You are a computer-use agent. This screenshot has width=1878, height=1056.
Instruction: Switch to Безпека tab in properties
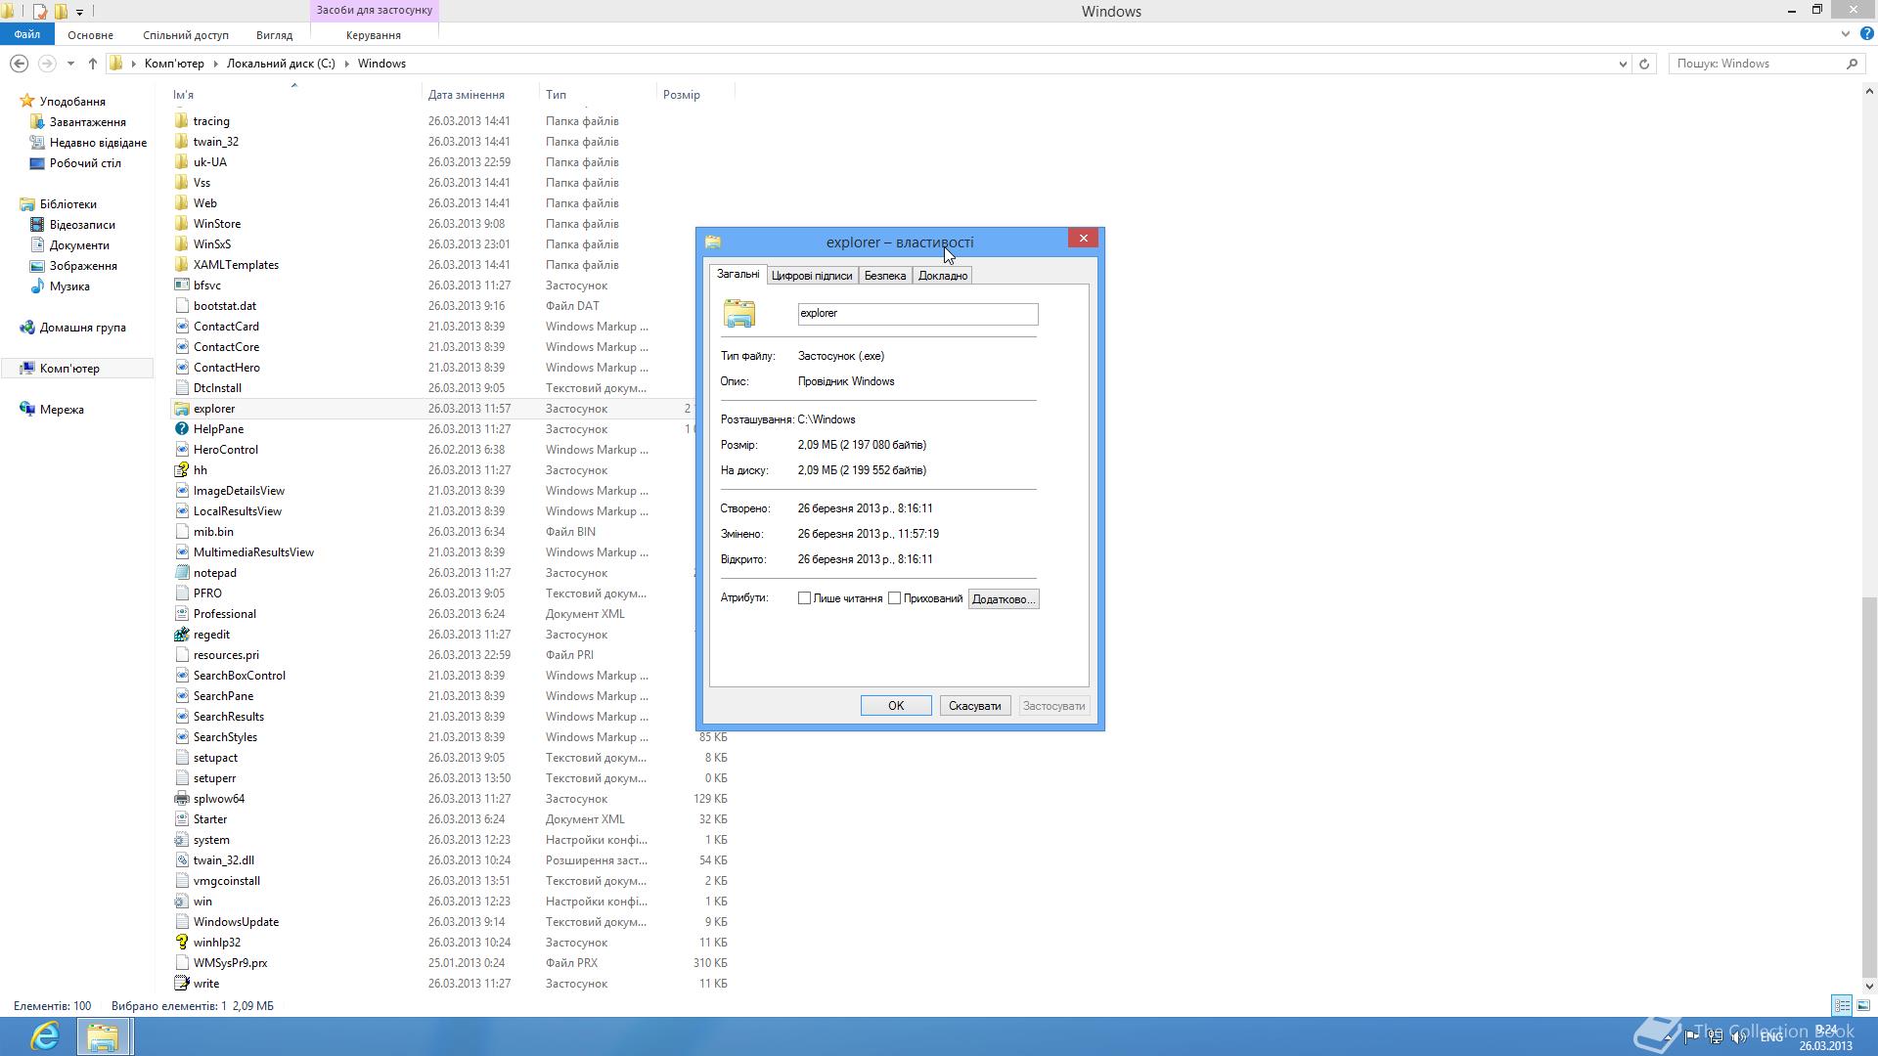pyautogui.click(x=885, y=276)
